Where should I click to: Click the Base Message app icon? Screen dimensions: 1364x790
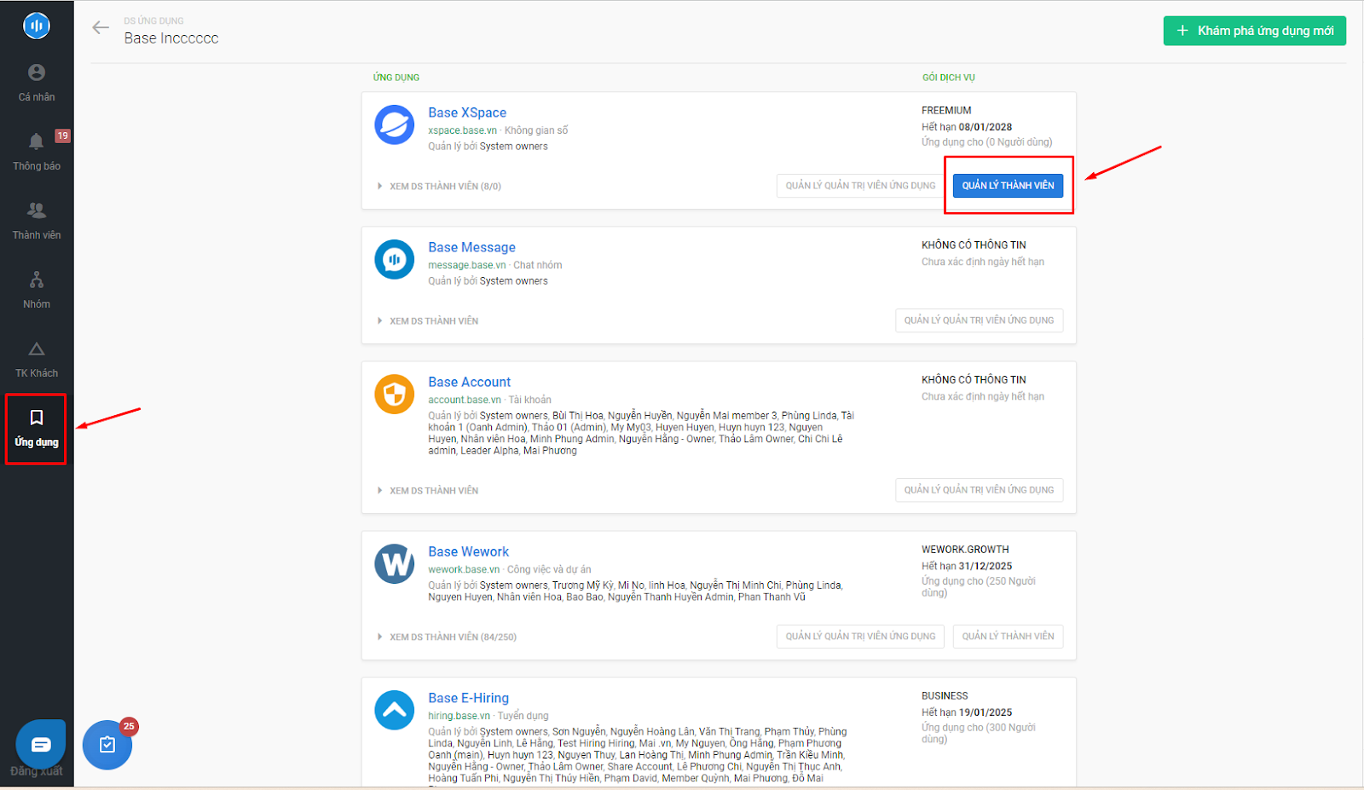[395, 260]
